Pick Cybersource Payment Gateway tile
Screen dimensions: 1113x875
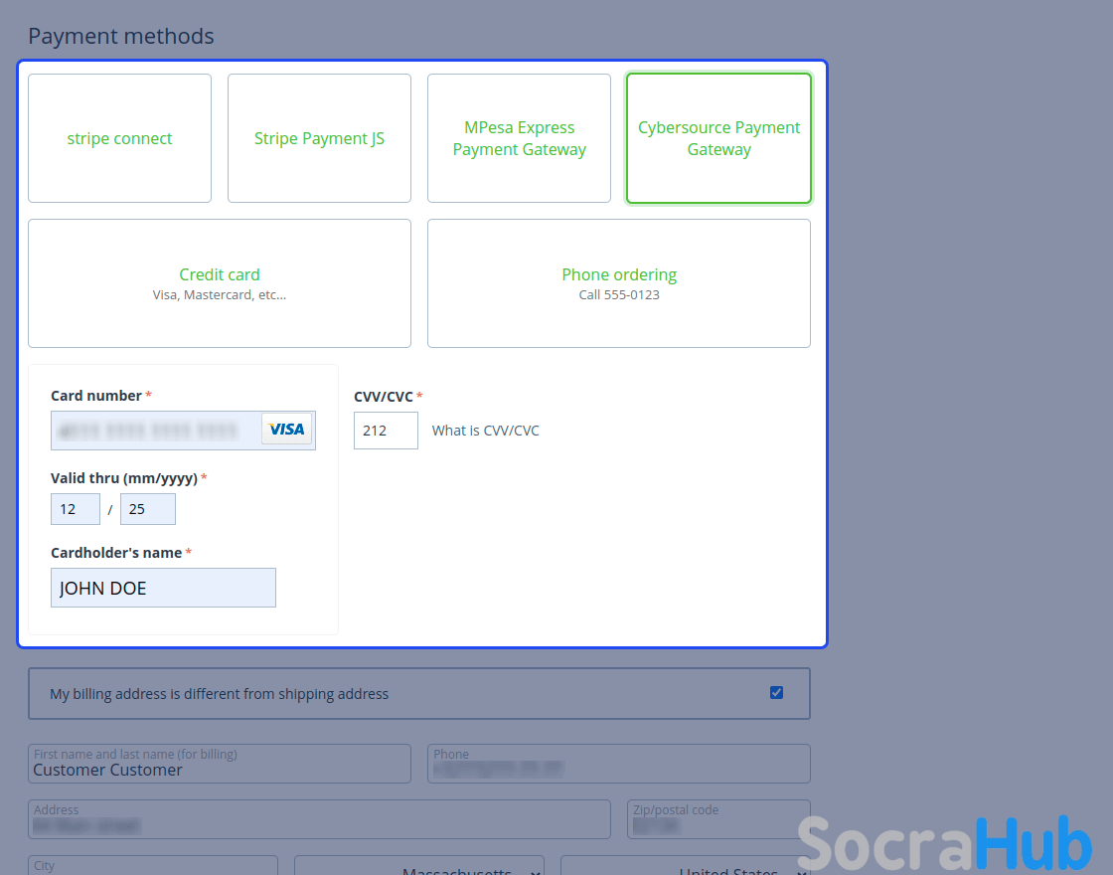click(718, 138)
